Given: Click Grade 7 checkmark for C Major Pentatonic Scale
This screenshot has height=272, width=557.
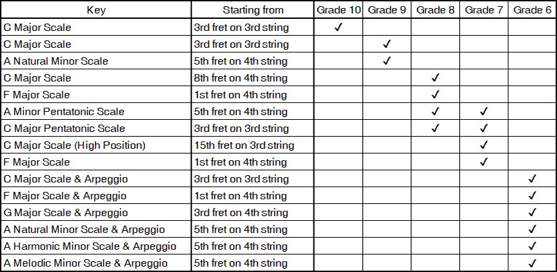Looking at the screenshot, I should tap(483, 129).
